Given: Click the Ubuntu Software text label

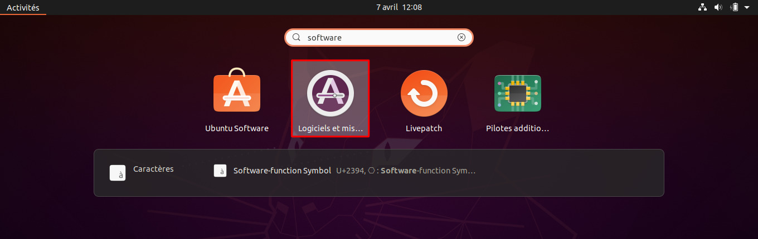Looking at the screenshot, I should 237,128.
